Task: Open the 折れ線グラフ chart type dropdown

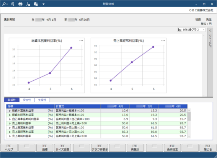Action: click(x=191, y=29)
